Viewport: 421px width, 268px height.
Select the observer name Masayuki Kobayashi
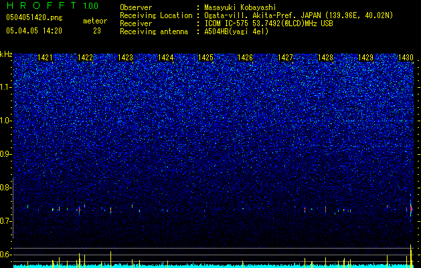(240, 7)
